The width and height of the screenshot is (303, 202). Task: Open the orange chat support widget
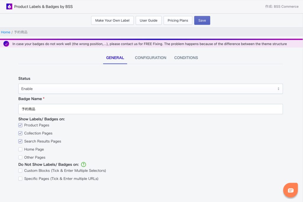[290, 190]
